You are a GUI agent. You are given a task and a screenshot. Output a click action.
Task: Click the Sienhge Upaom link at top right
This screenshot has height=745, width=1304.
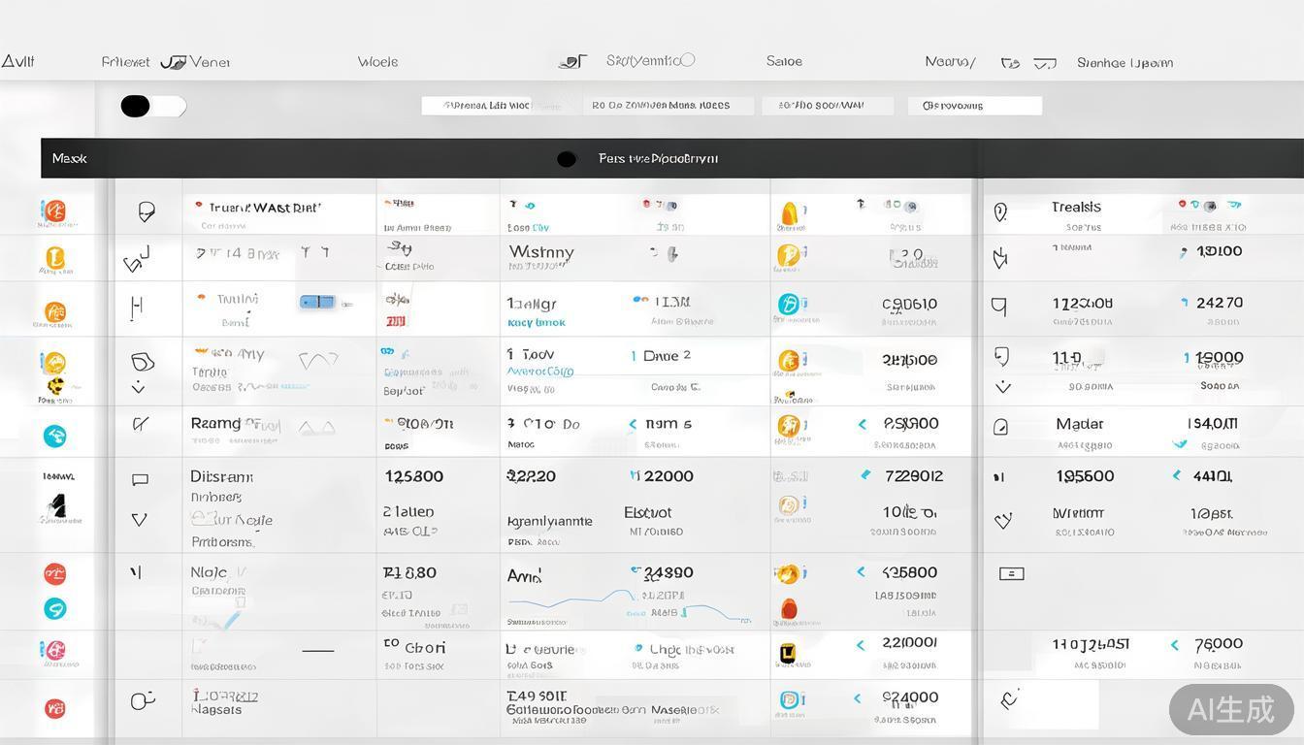coord(1125,63)
